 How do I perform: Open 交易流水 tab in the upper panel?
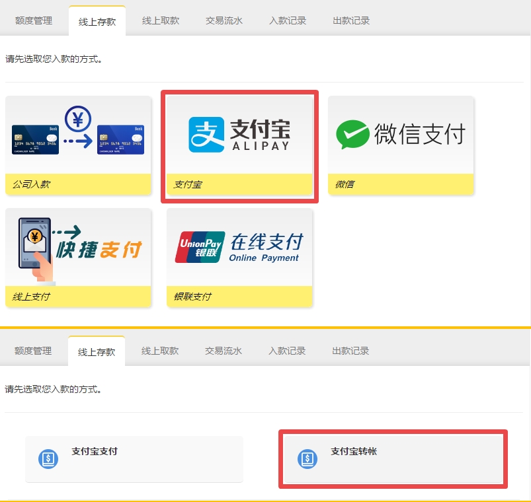coord(224,20)
